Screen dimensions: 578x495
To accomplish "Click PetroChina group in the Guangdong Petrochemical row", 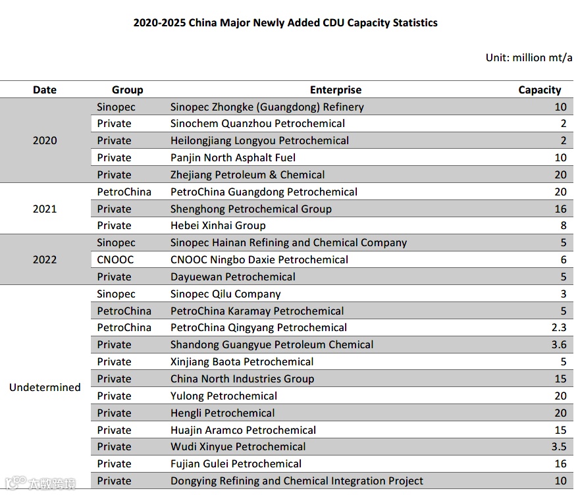I will tap(124, 192).
